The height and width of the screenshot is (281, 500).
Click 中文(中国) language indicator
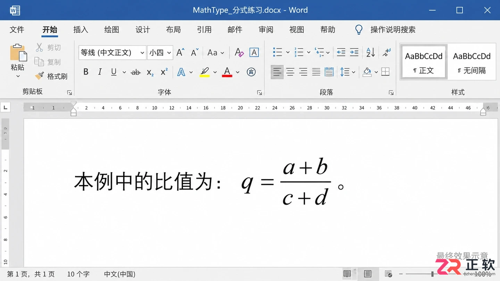tap(120, 274)
